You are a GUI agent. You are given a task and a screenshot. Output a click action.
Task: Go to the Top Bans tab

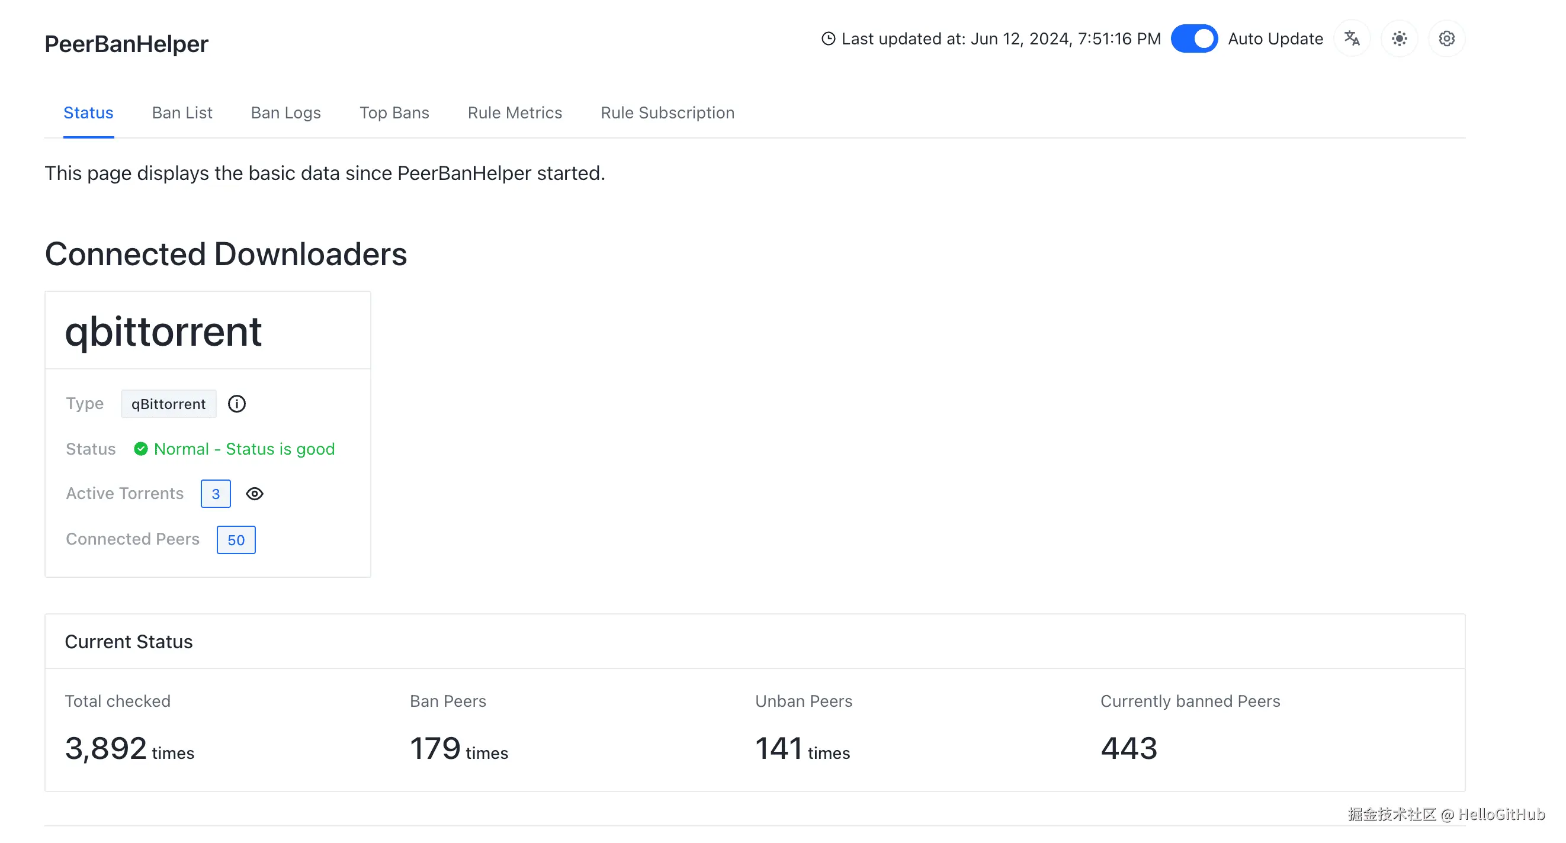(x=394, y=112)
